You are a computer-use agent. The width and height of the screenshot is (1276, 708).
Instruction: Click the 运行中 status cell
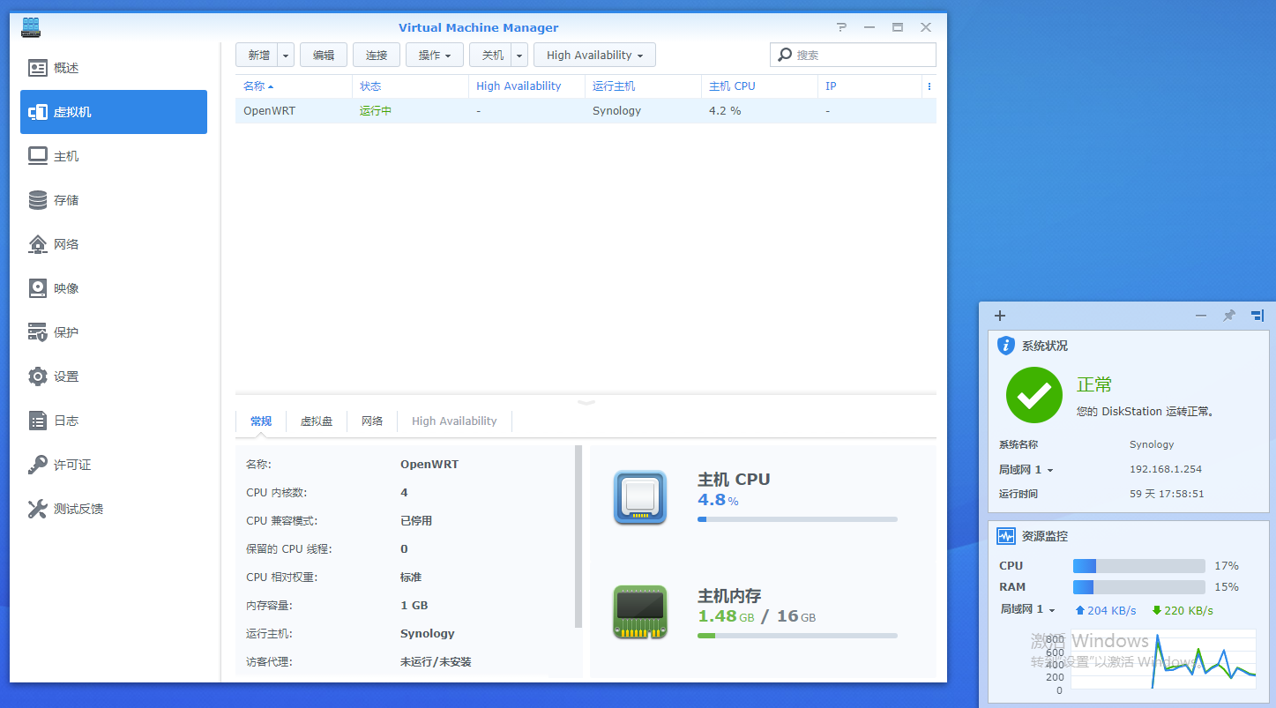[376, 111]
